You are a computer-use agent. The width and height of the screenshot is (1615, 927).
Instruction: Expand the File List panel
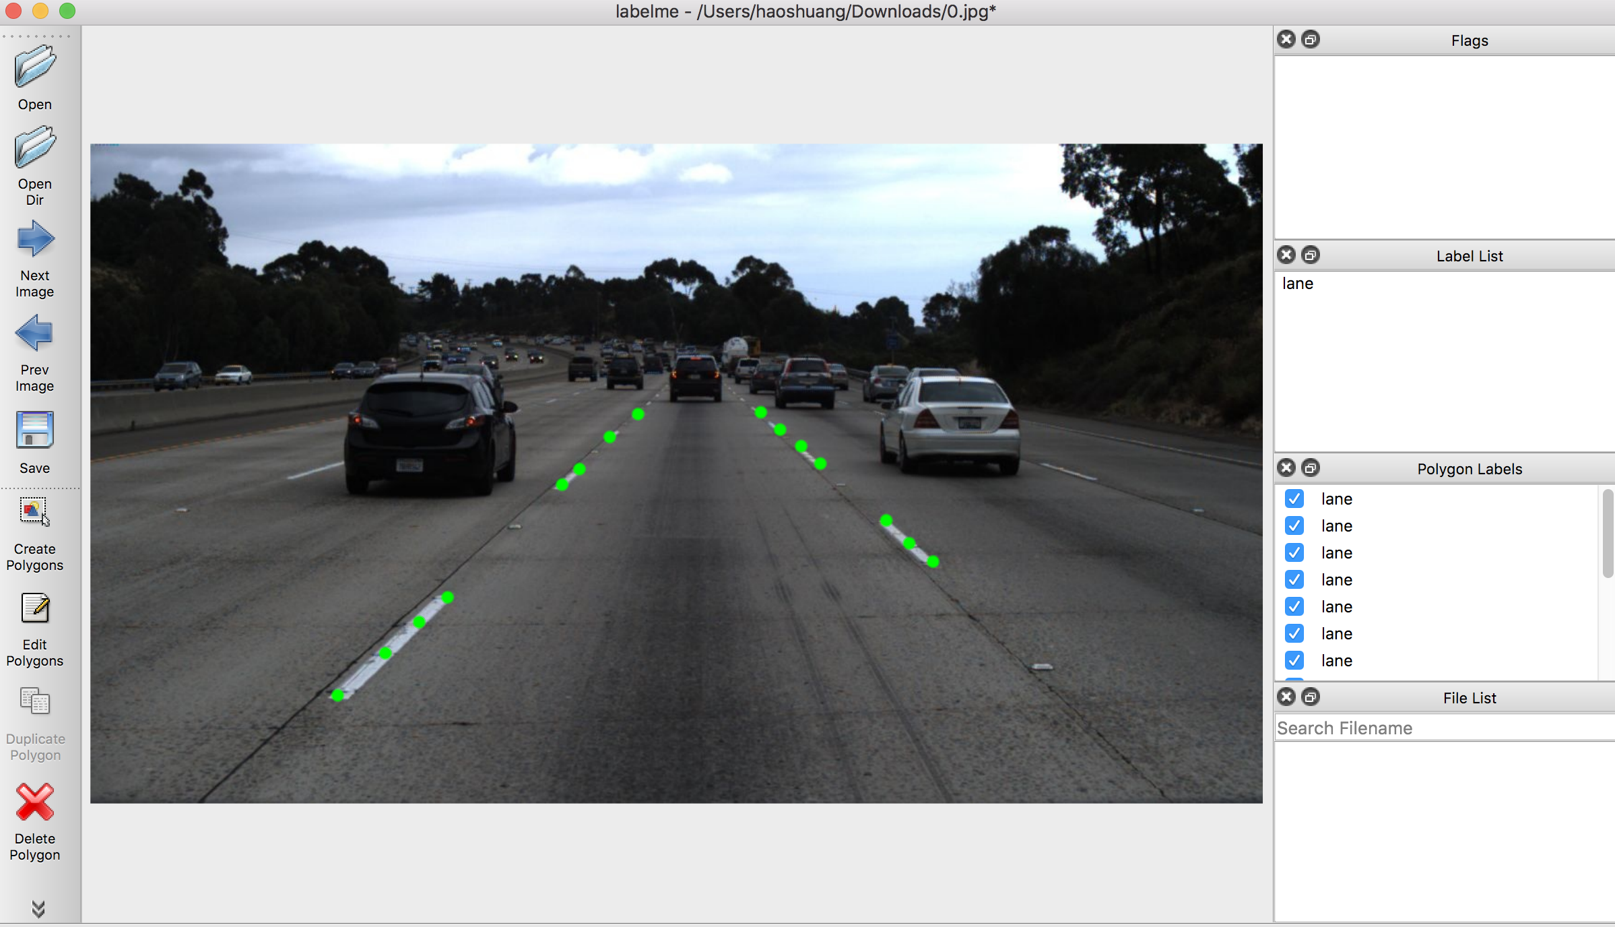coord(1309,696)
